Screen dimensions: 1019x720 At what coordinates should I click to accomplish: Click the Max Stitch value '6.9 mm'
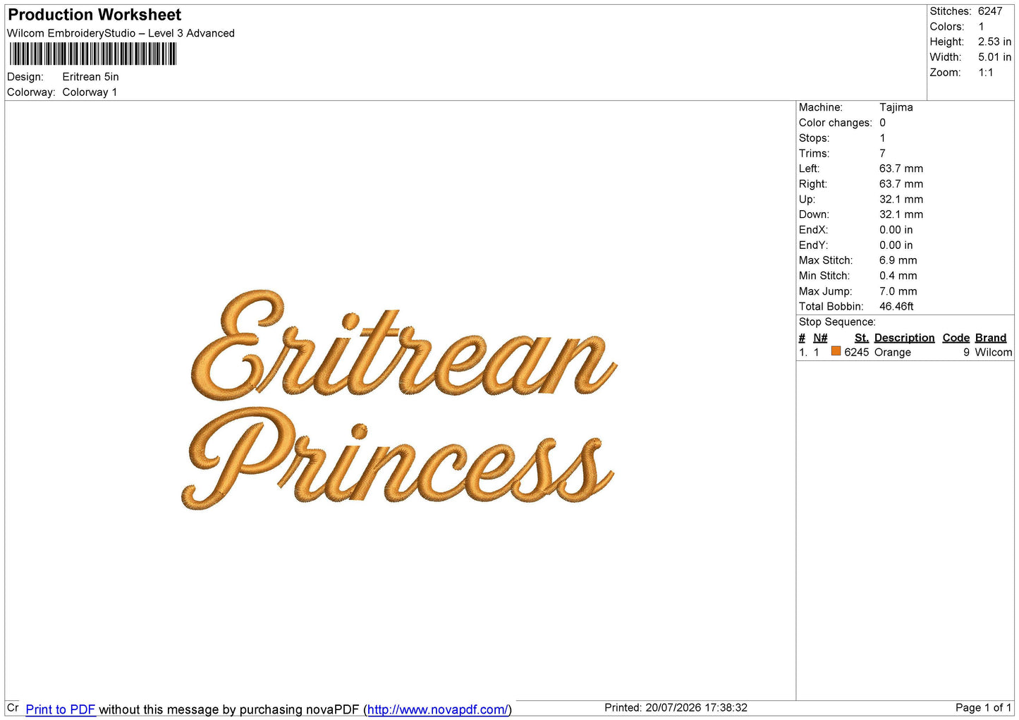[898, 260]
